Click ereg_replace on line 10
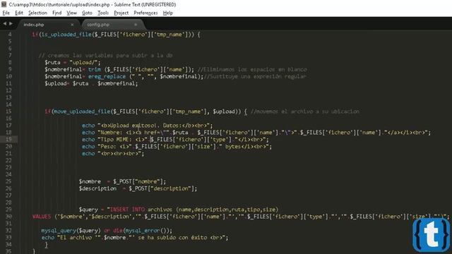Viewport: 452px width, 254px height. [107, 77]
